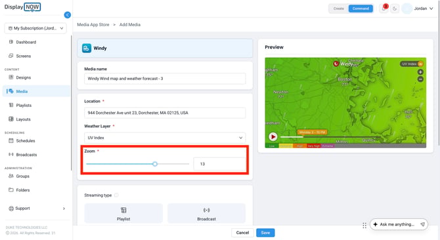Click the Screens icon in the sidebar

pyautogui.click(x=11, y=56)
